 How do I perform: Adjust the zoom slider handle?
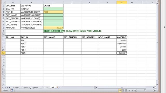(x=145, y=90)
